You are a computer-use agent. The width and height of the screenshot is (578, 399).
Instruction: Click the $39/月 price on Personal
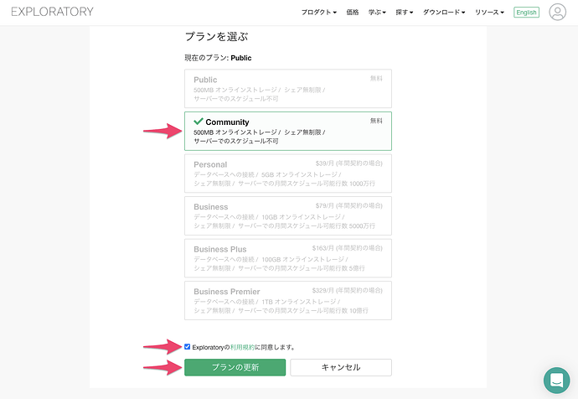point(348,163)
